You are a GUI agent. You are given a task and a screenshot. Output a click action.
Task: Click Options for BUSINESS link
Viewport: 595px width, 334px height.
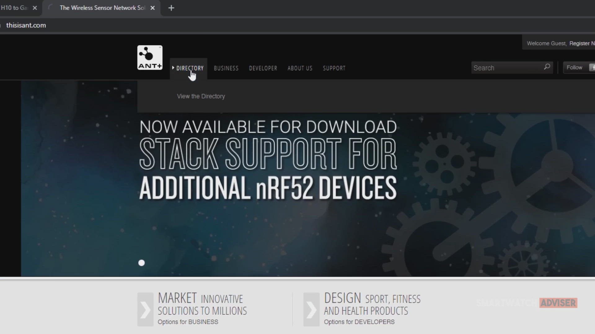point(188,322)
